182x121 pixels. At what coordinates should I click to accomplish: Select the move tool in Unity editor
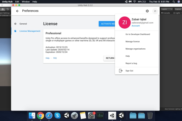click(3, 9)
